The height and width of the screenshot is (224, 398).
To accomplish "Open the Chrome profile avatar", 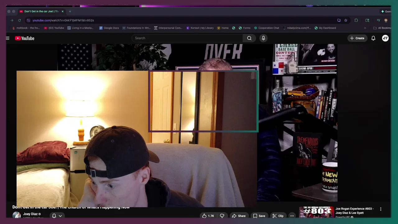I will 386,20.
